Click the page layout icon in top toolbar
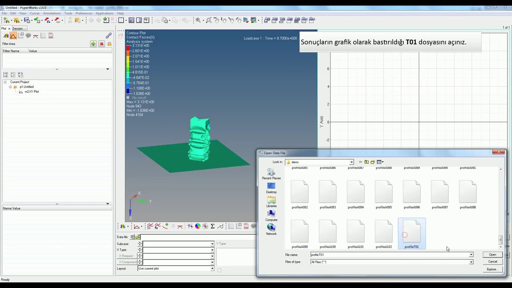 click(121, 20)
